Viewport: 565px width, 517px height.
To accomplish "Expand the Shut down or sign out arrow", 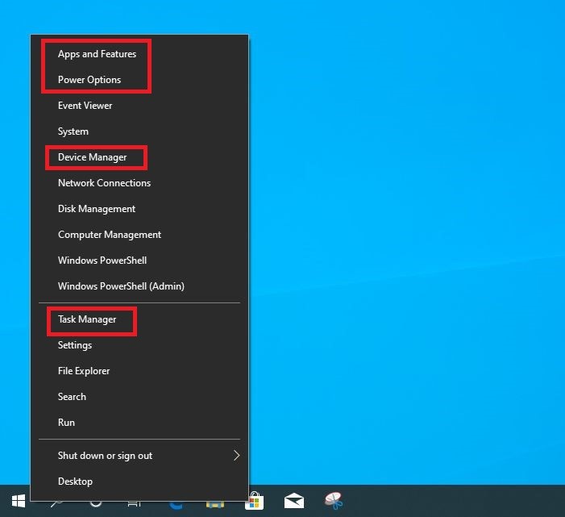I will click(x=236, y=456).
